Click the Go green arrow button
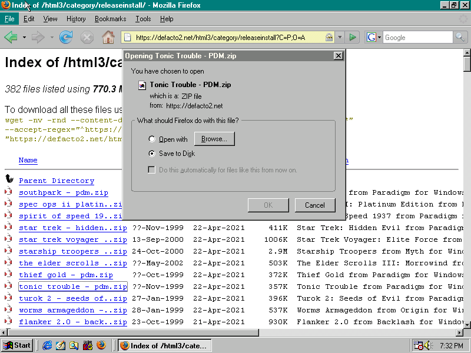Viewport: 471px width, 353px height. [x=352, y=38]
